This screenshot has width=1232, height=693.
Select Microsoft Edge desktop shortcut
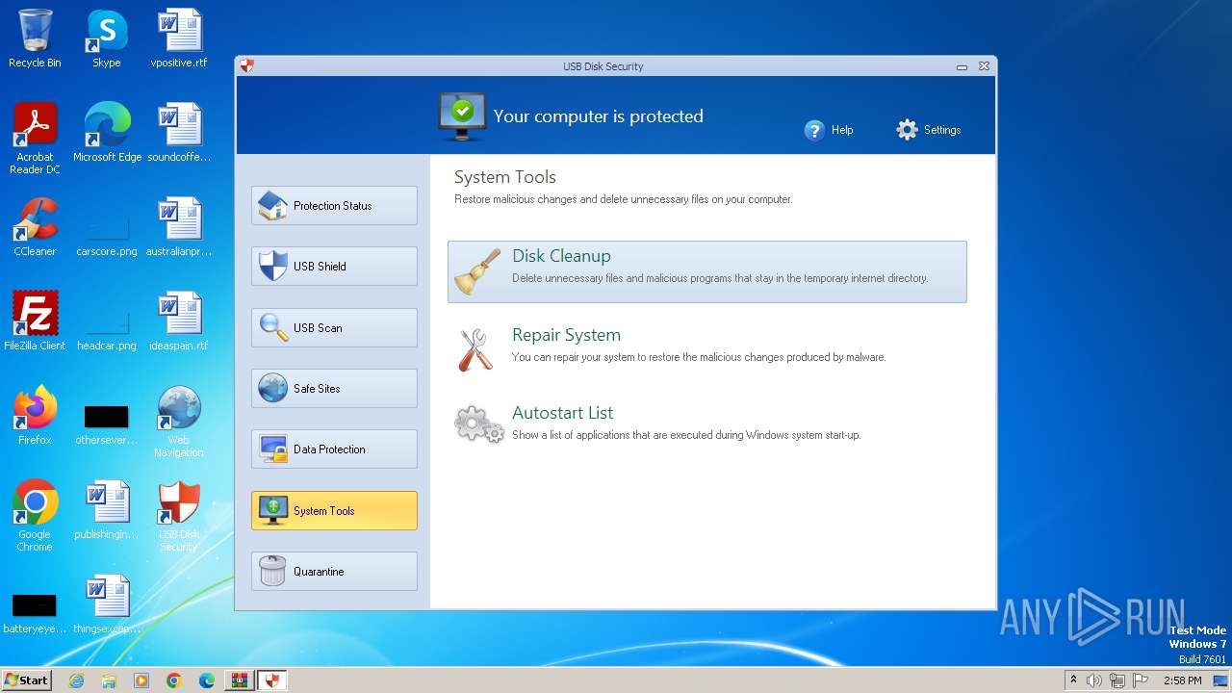pos(107,133)
